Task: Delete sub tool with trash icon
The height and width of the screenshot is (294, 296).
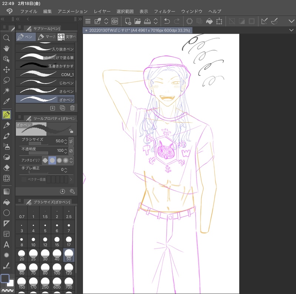Action: point(72,108)
